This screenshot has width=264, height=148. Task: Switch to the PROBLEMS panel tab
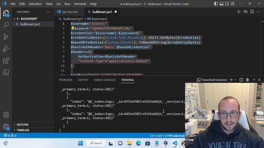(66, 80)
